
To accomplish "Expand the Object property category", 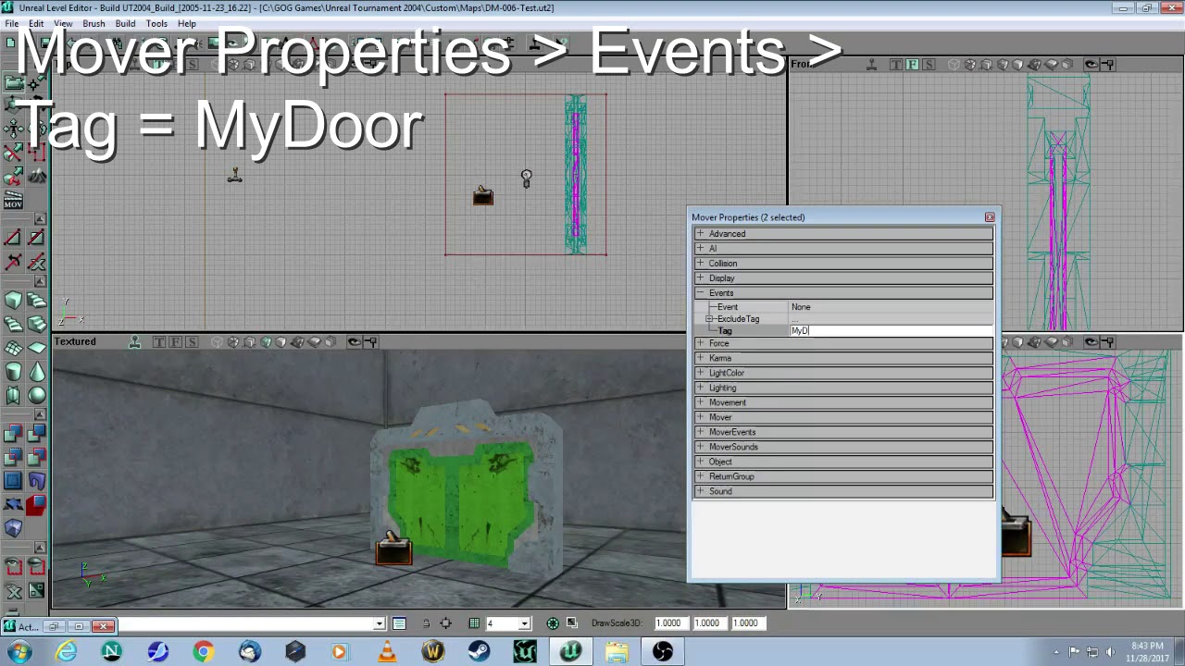I will pyautogui.click(x=700, y=462).
